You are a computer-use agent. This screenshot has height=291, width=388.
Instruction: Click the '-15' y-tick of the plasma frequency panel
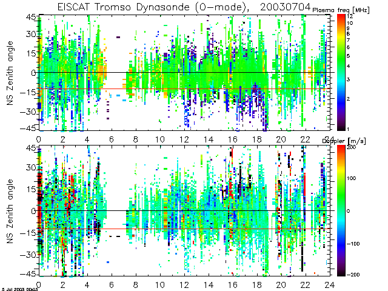click(x=28, y=92)
